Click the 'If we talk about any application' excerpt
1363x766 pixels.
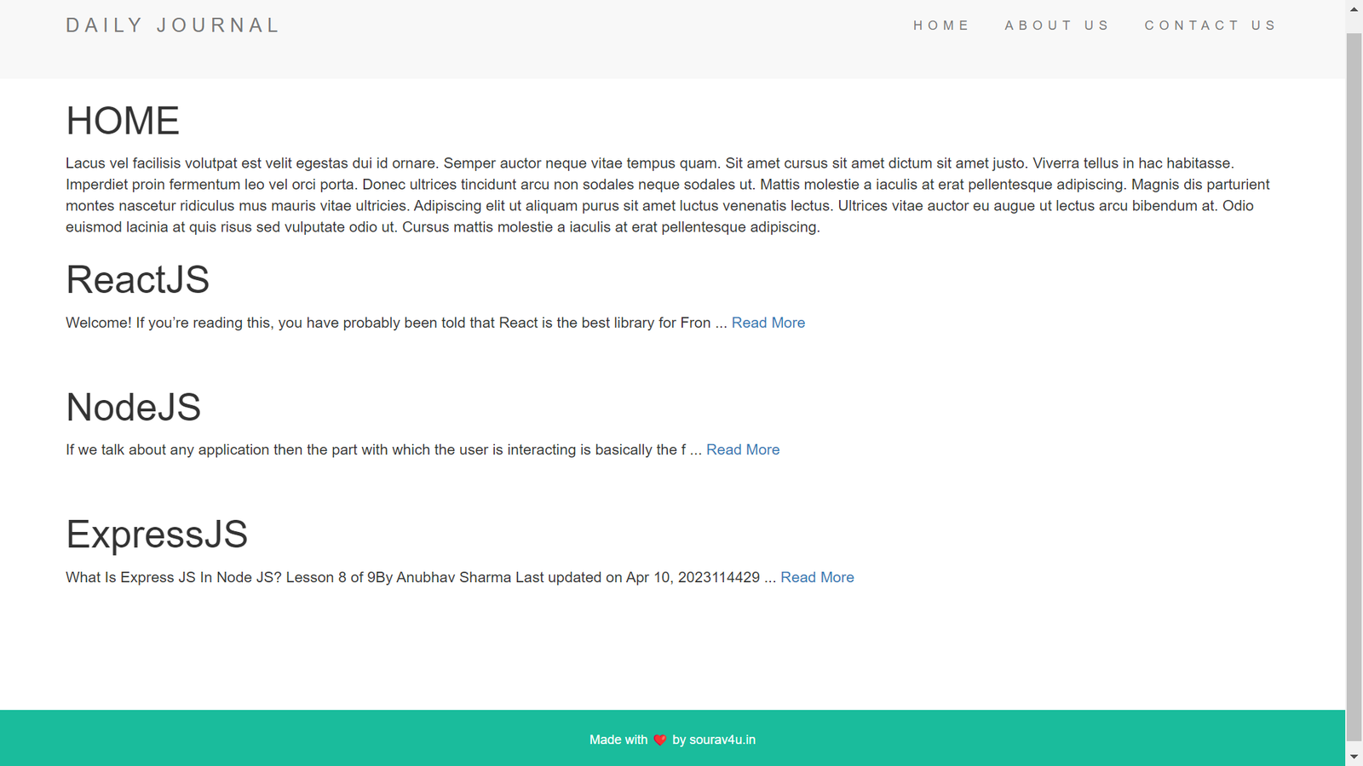tap(383, 449)
